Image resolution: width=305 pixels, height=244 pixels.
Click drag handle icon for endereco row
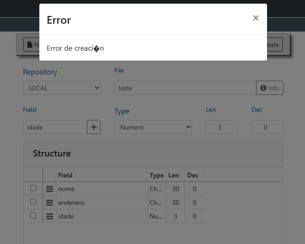point(50,202)
